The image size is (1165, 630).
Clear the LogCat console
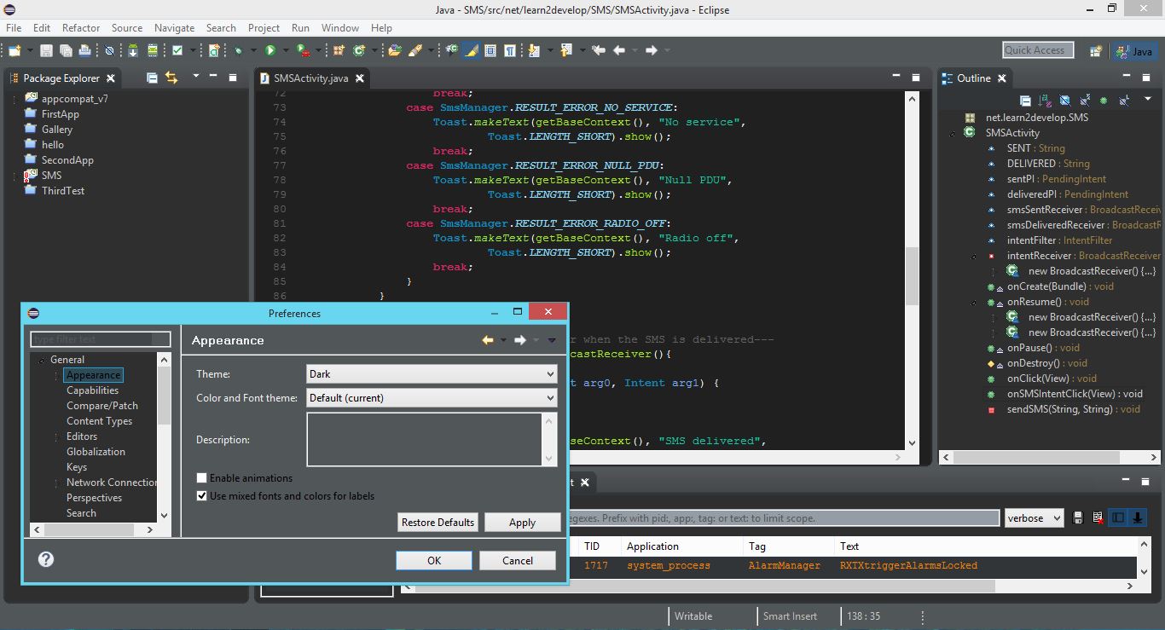coord(1098,517)
